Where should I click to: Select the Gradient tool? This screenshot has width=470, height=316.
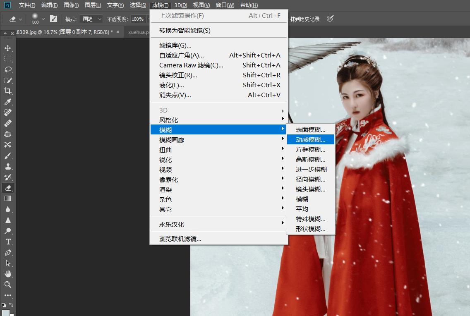(x=8, y=199)
